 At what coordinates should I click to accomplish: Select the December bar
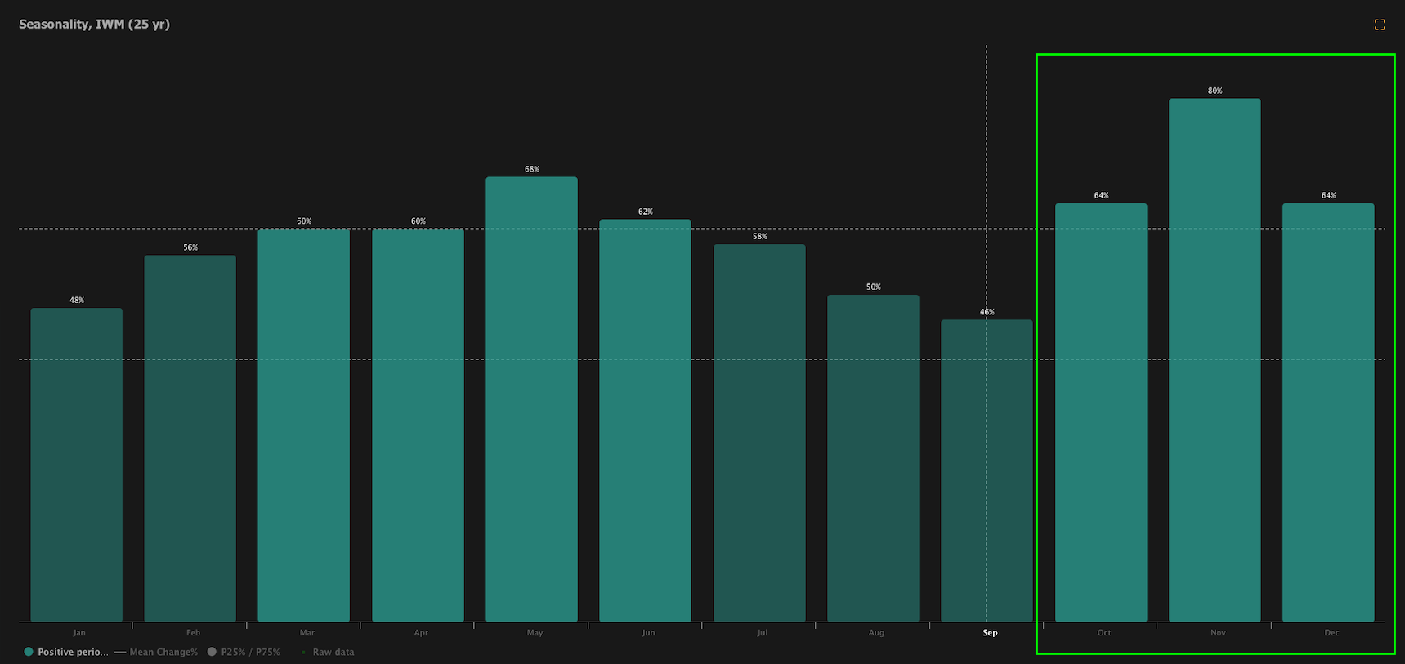1328,412
